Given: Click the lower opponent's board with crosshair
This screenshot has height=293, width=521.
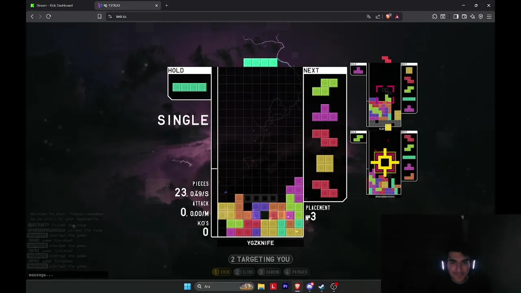Looking at the screenshot, I should 385,163.
